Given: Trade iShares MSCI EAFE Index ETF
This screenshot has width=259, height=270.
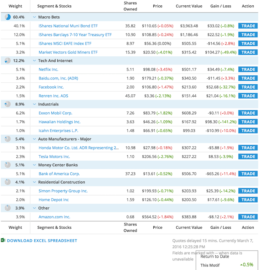Looking at the screenshot, I should (248, 43).
